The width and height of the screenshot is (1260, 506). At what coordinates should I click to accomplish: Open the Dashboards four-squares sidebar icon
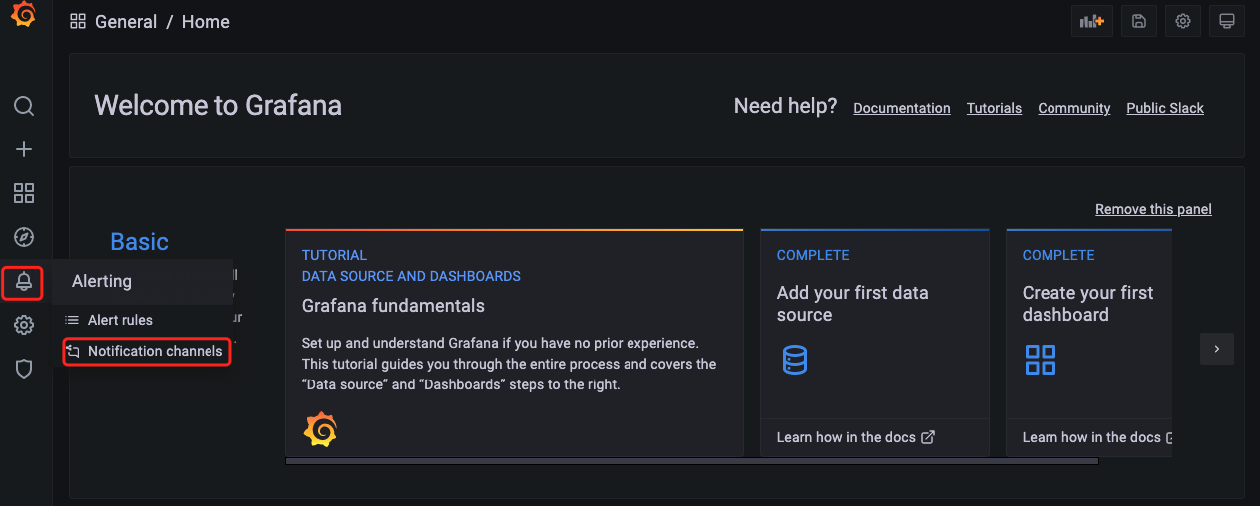24,193
